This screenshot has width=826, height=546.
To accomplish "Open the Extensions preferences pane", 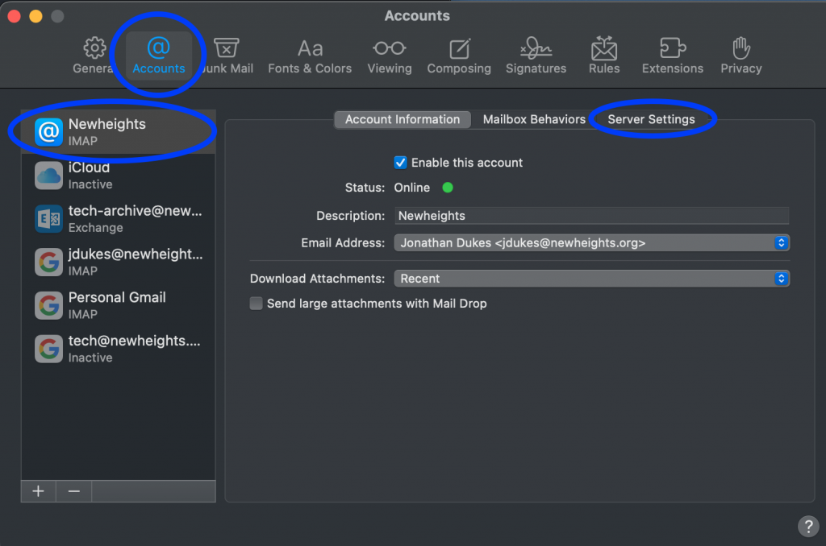I will click(x=672, y=56).
